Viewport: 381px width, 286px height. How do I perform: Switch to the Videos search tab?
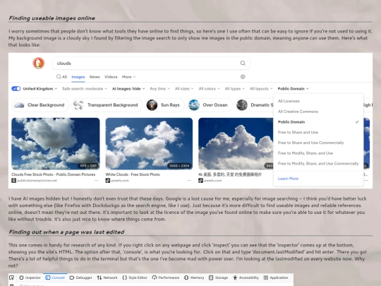click(x=111, y=77)
